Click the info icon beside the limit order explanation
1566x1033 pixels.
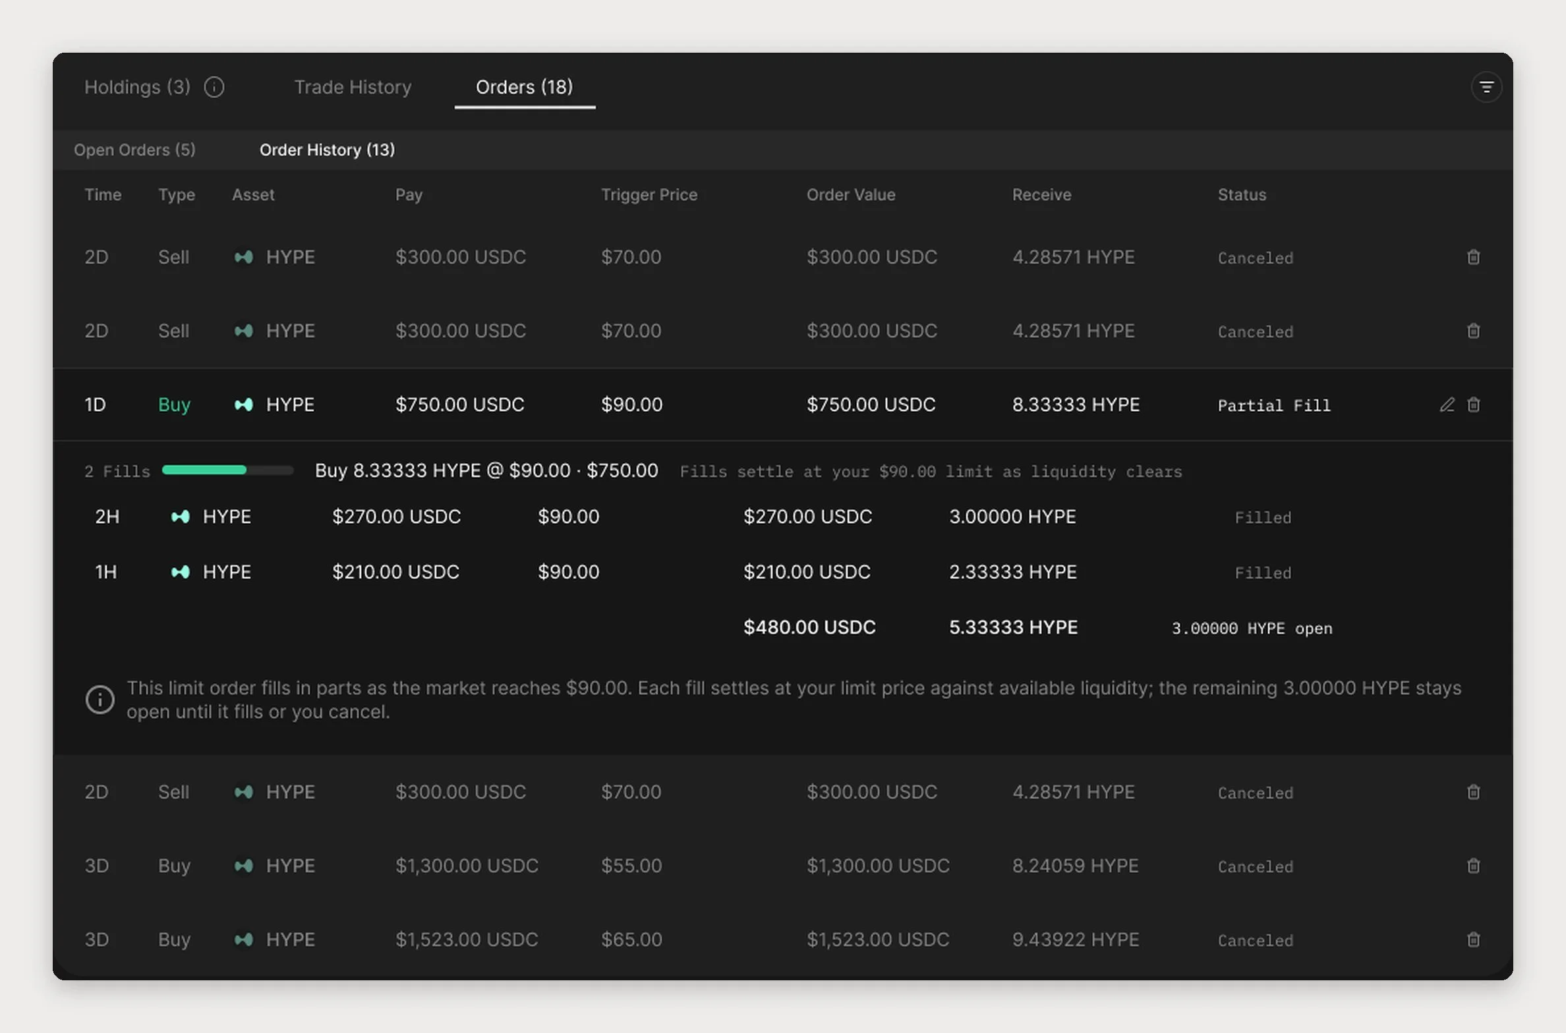pos(100,700)
